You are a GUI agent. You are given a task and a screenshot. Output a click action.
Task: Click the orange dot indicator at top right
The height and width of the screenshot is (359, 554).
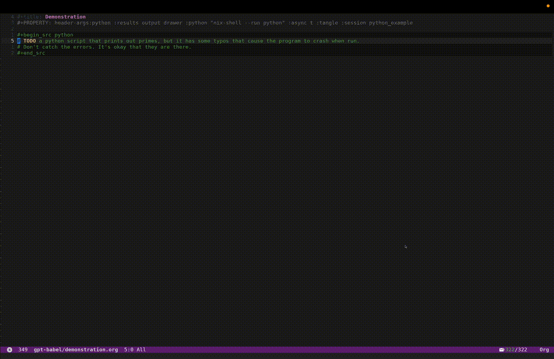pos(548,6)
